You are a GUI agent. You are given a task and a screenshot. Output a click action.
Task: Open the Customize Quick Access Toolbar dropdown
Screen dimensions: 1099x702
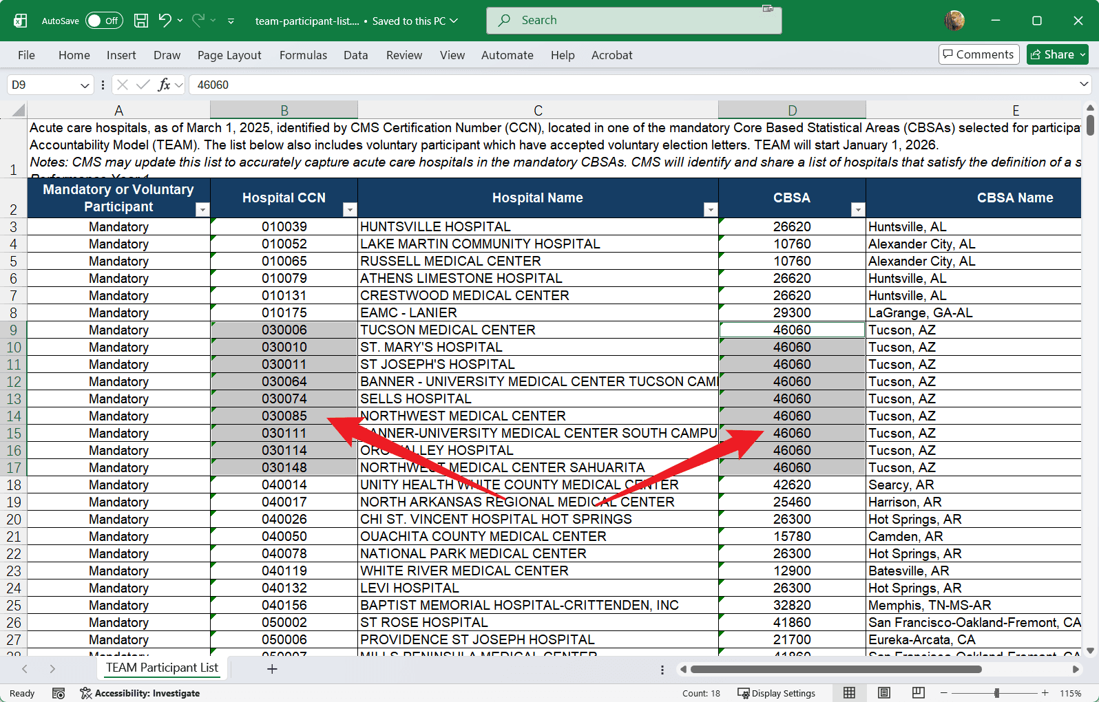(231, 21)
